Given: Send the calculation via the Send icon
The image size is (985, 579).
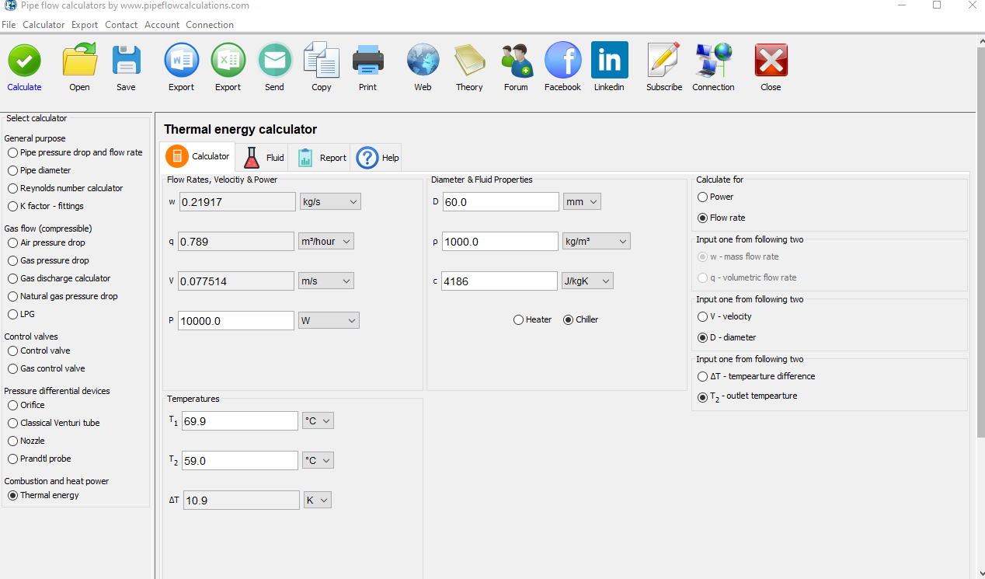Looking at the screenshot, I should (274, 62).
